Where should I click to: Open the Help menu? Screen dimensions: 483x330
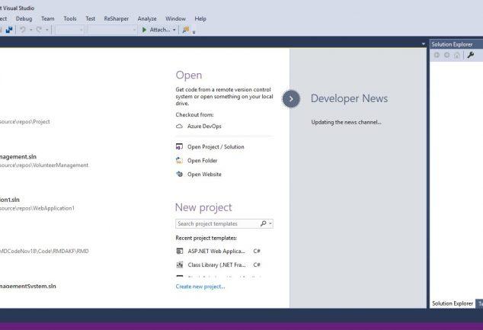[200, 19]
